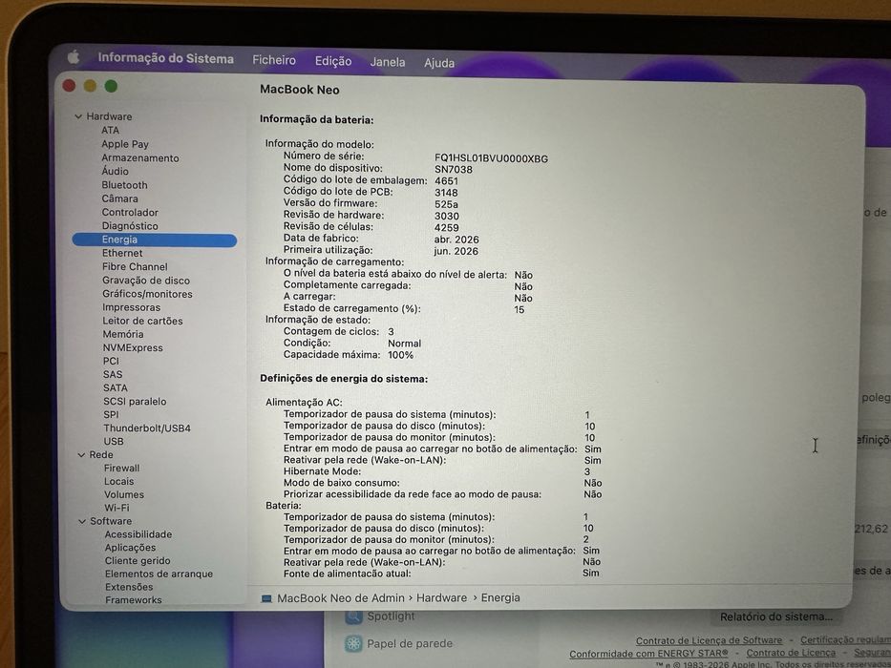This screenshot has width=891, height=668.
Task: Open the Edição menu
Action: (x=333, y=61)
